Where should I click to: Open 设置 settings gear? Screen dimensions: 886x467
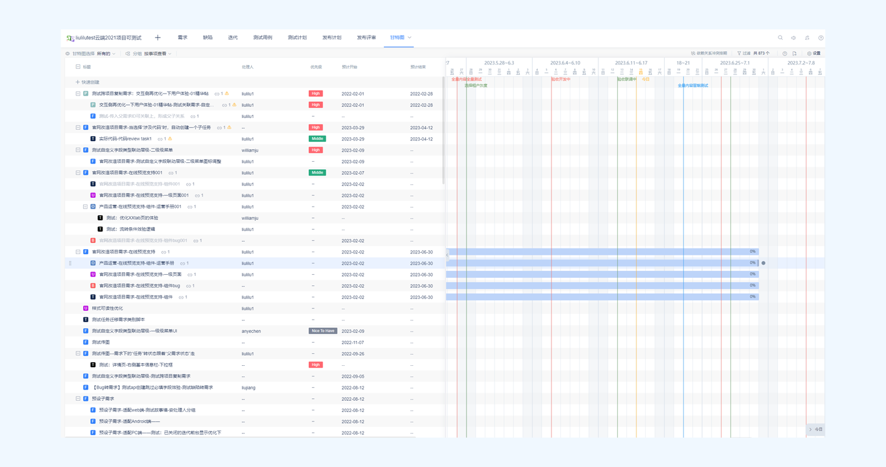[813, 54]
